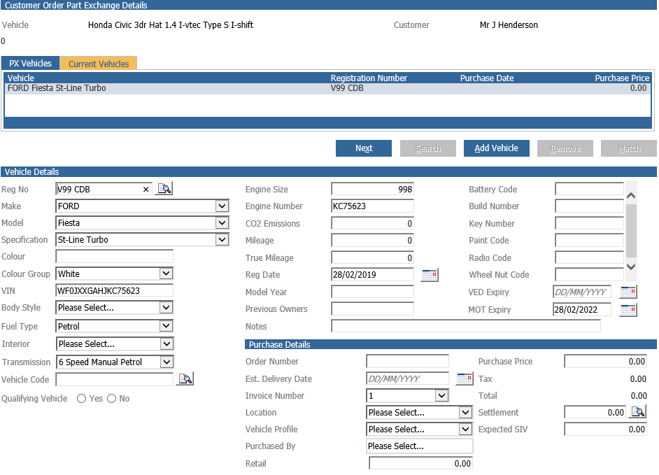
Task: Open the MOT Expiry calendar picker
Action: point(628,310)
